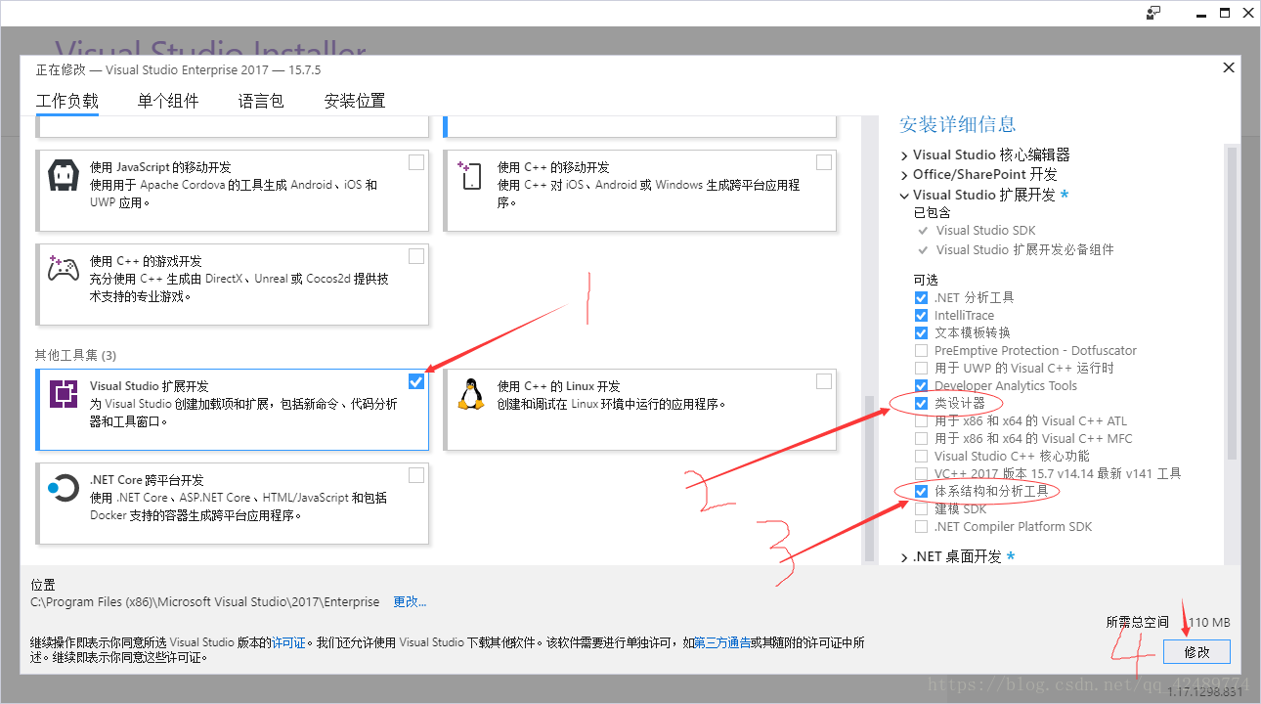Click the feedback icon in title bar
The height and width of the screenshot is (704, 1261).
(1153, 13)
